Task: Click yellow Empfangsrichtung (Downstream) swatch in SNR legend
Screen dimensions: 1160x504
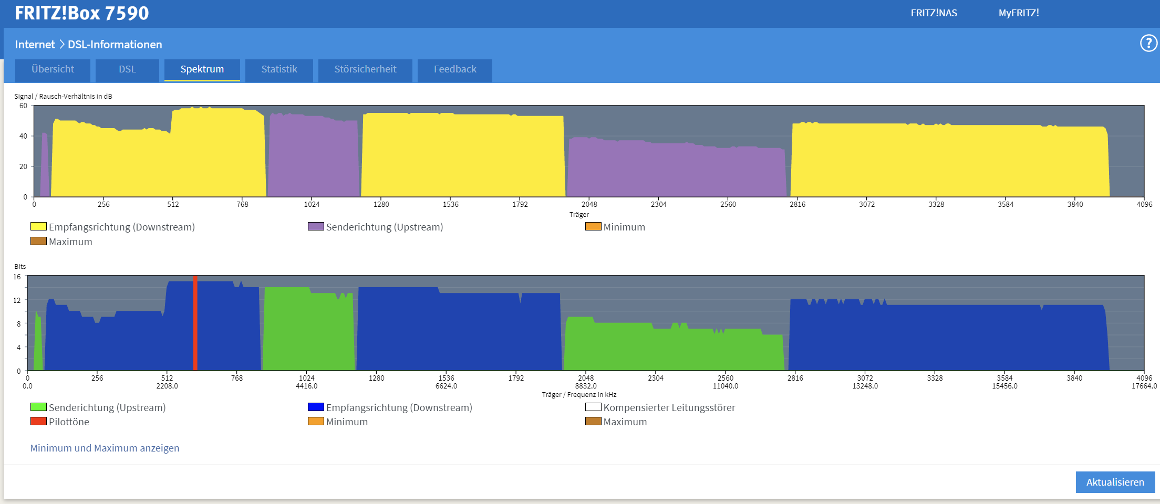Action: click(38, 227)
